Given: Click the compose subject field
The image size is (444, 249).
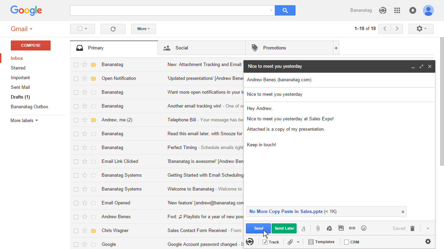Looking at the screenshot, I should [339, 94].
